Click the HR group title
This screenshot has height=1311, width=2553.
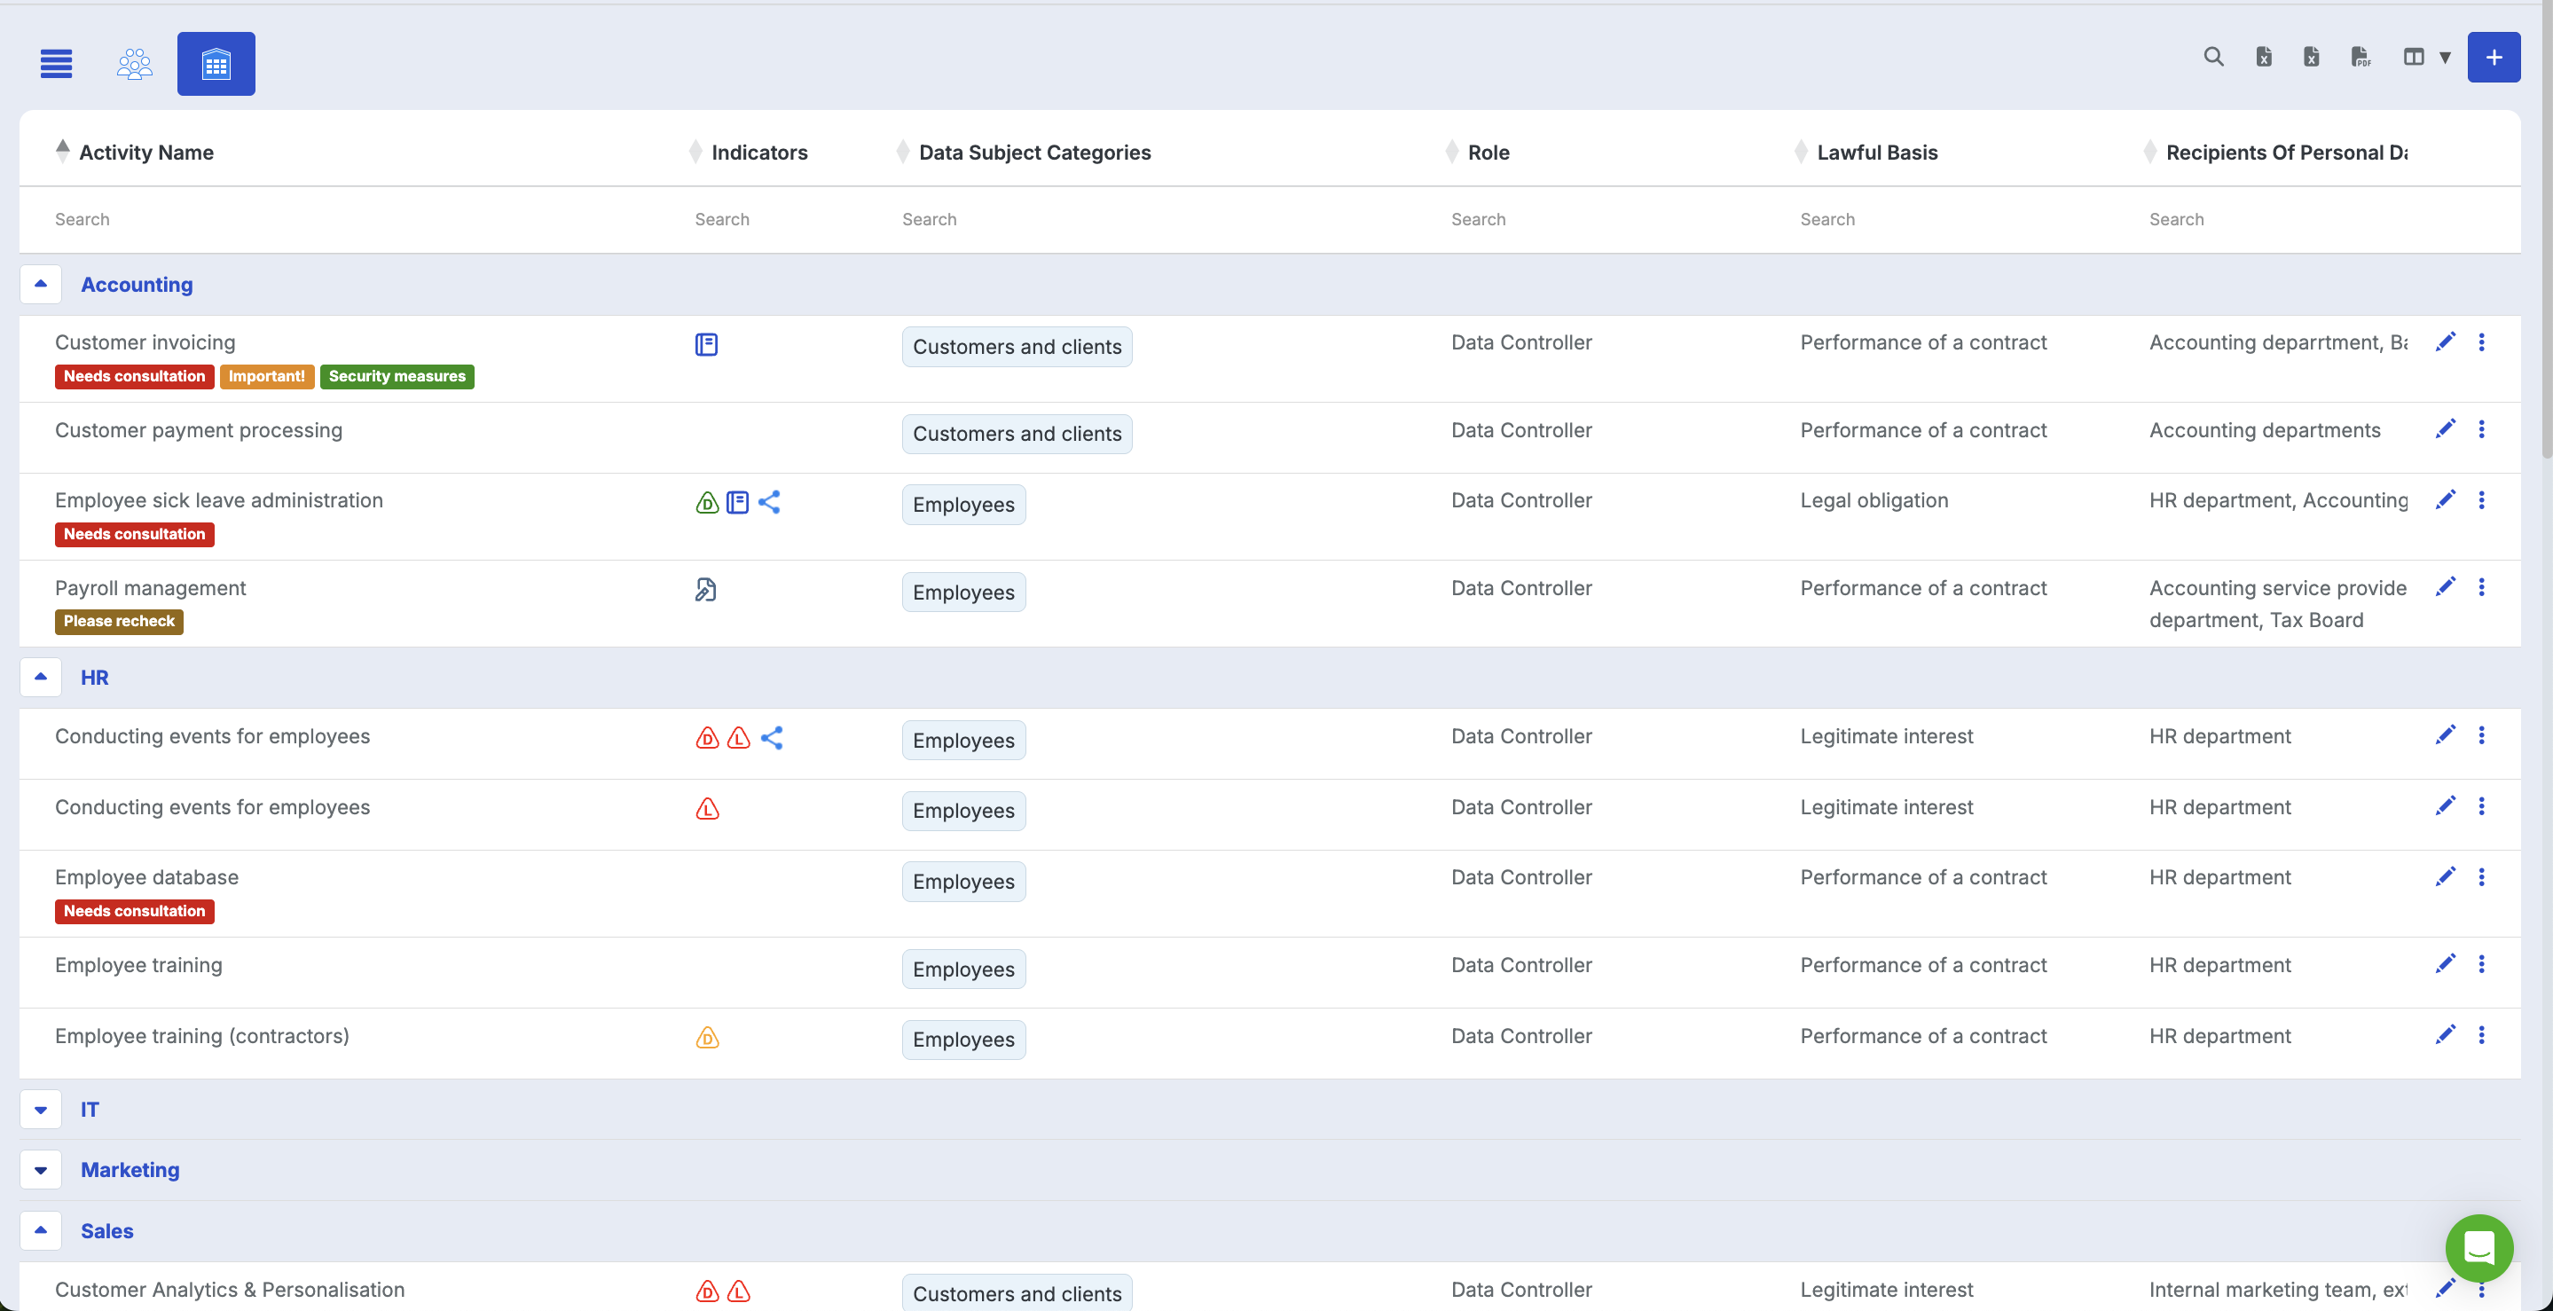coord(94,678)
